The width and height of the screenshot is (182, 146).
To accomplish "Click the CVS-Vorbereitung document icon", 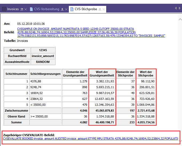I will (32, 9).
